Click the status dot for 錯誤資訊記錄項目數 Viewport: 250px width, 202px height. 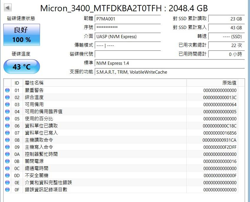(7, 190)
